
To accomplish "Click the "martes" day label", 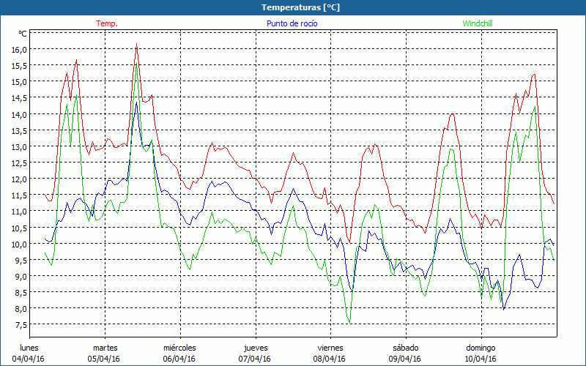I will pos(105,348).
